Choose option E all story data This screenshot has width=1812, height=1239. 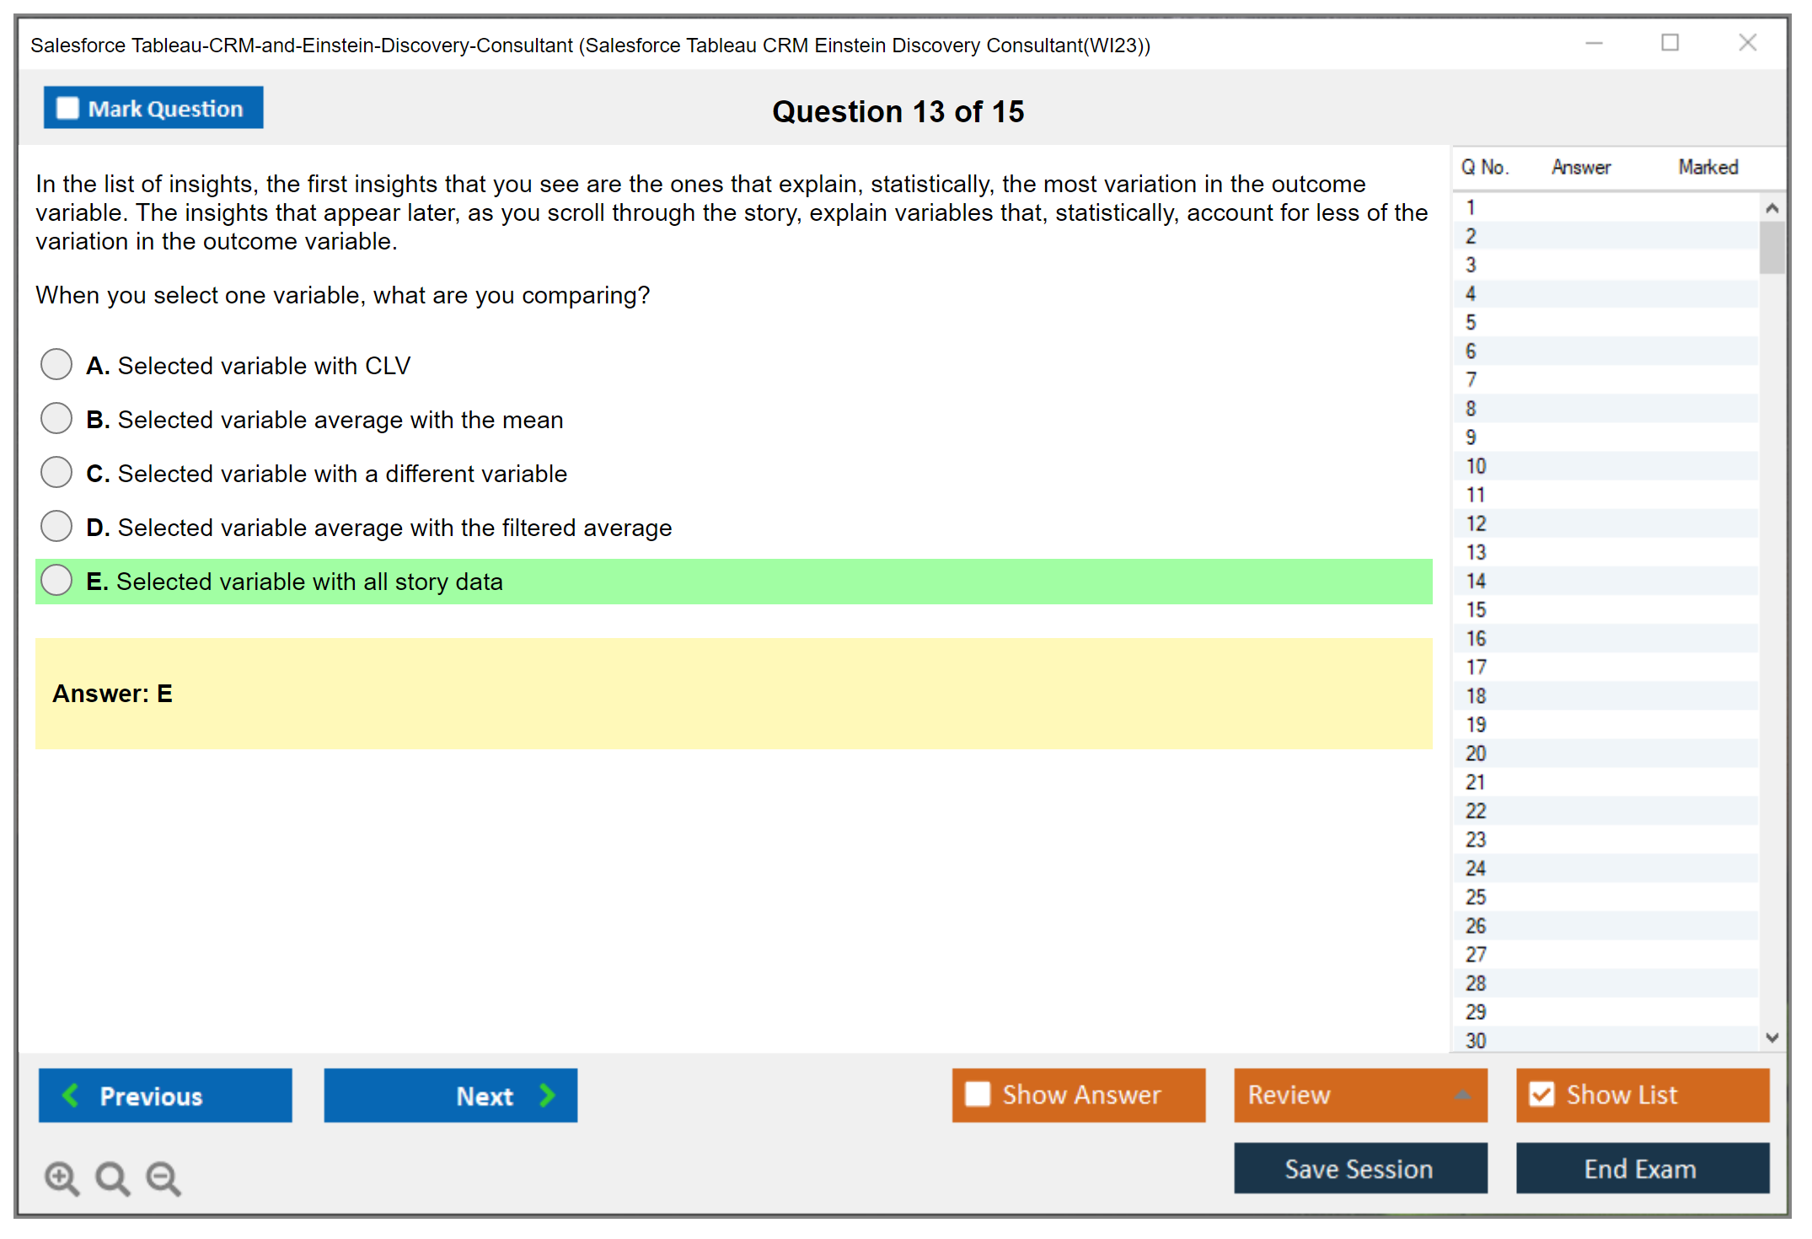click(x=56, y=581)
